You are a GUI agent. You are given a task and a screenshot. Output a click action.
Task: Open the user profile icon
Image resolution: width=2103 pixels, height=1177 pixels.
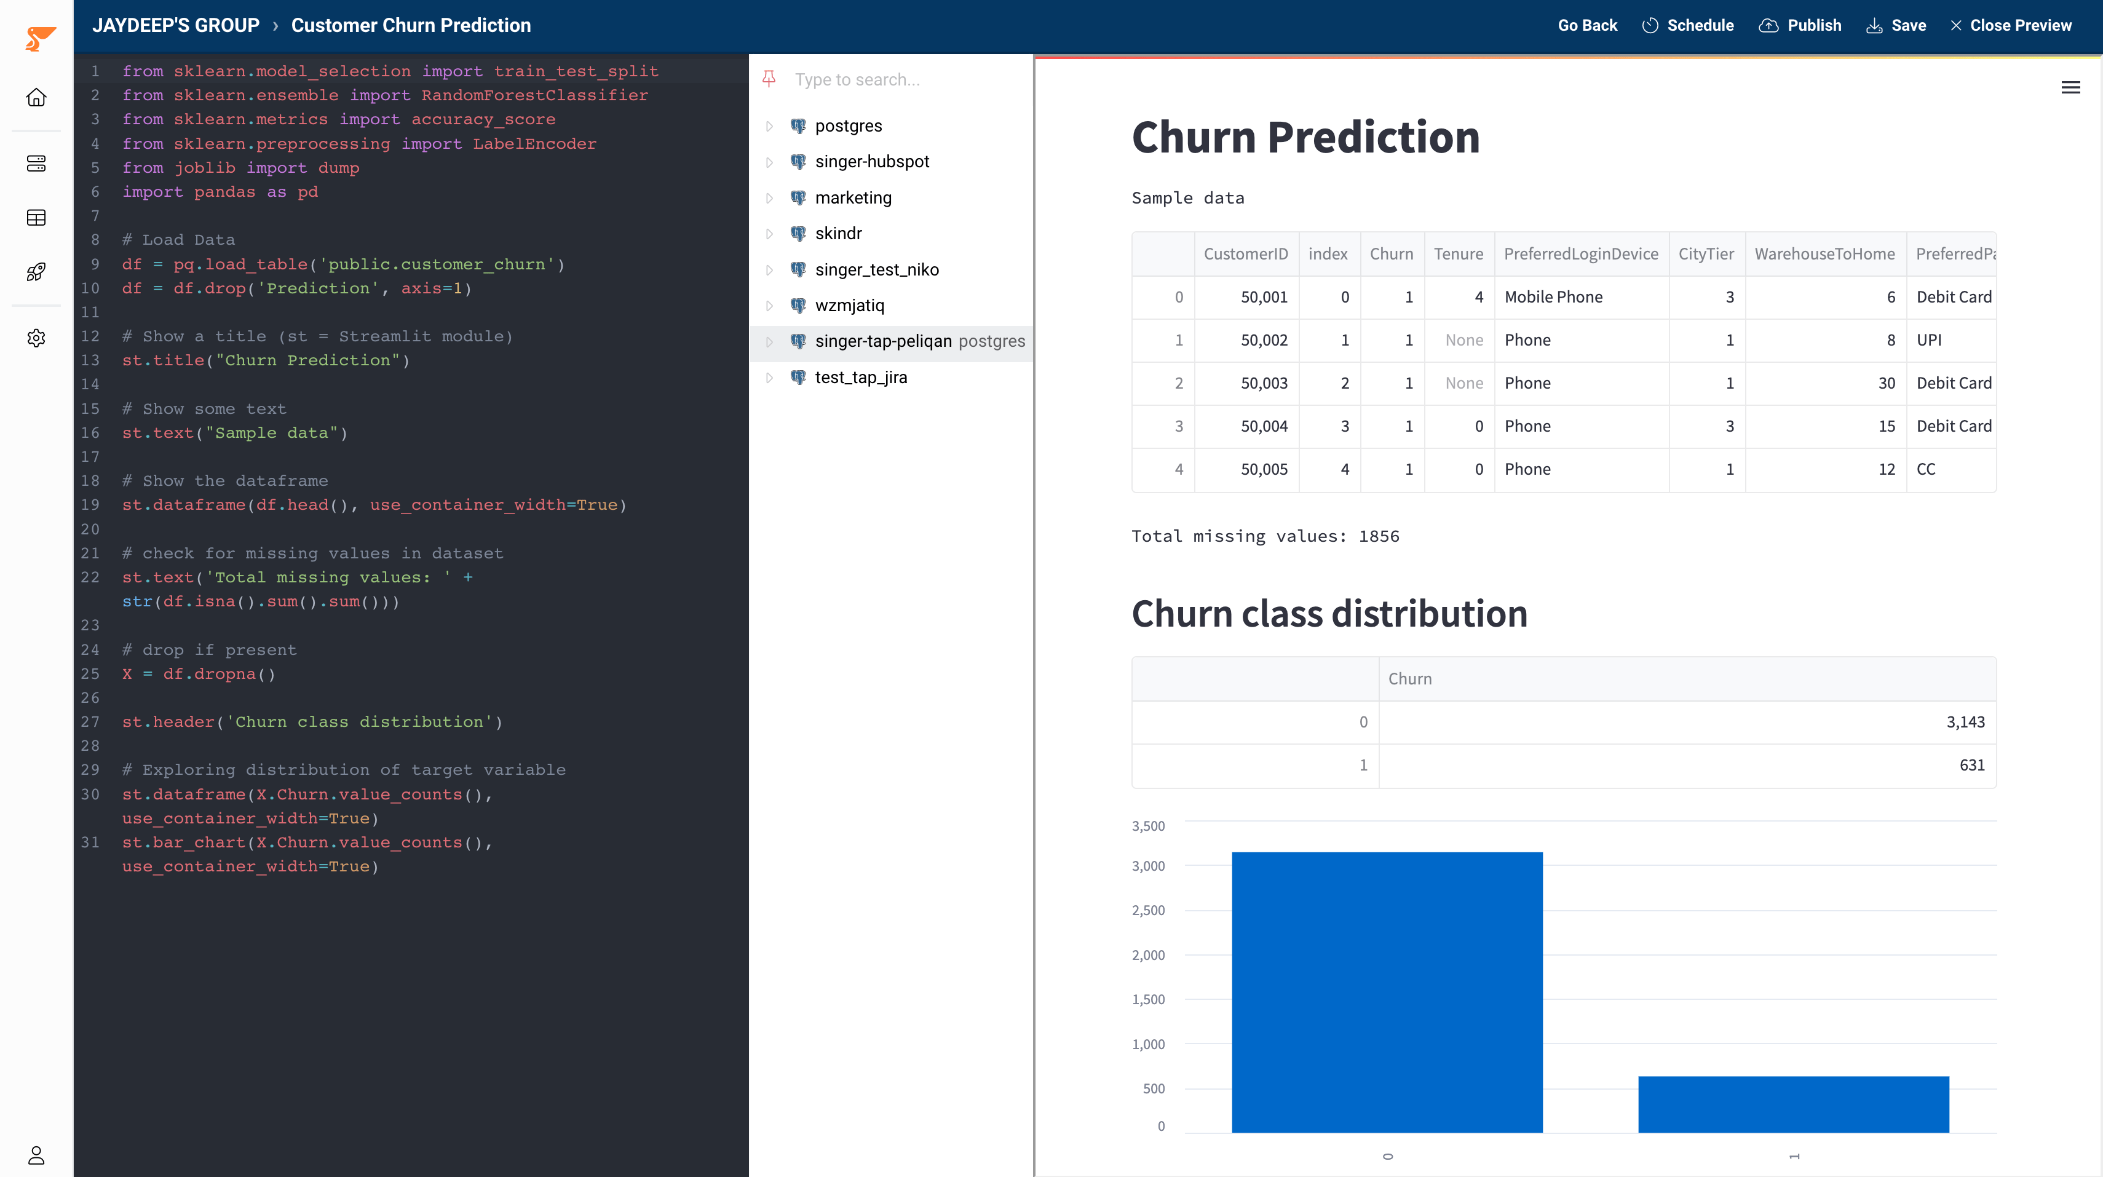pyautogui.click(x=36, y=1155)
